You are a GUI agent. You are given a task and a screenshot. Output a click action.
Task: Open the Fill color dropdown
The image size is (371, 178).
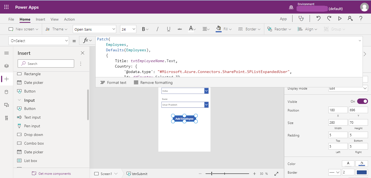(224, 29)
